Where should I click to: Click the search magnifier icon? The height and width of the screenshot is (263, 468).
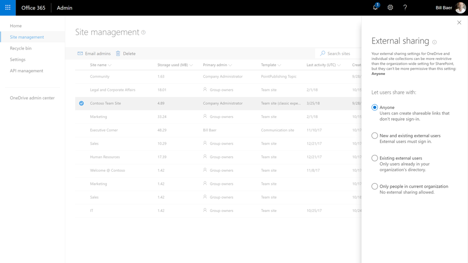[323, 53]
